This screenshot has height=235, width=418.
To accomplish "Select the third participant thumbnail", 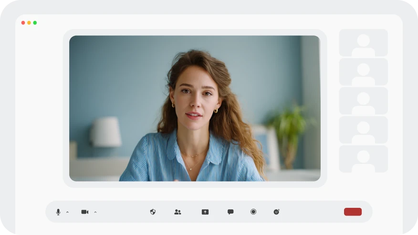I will coord(363,101).
